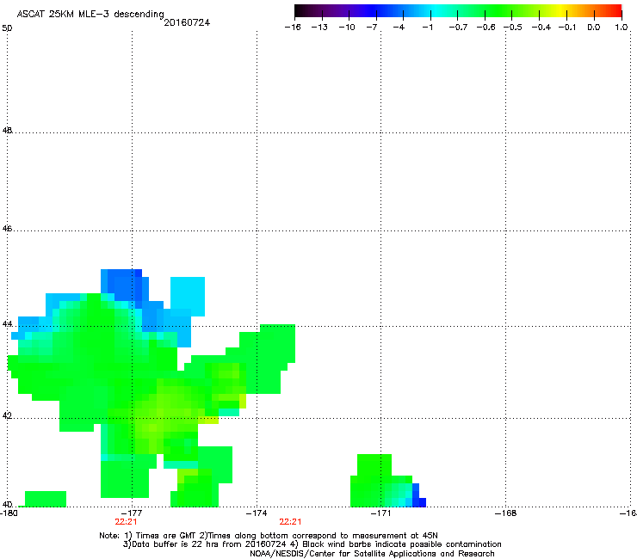Image resolution: width=637 pixels, height=559 pixels.
Task: Select the -0.4 color scale value
Action: [541, 28]
